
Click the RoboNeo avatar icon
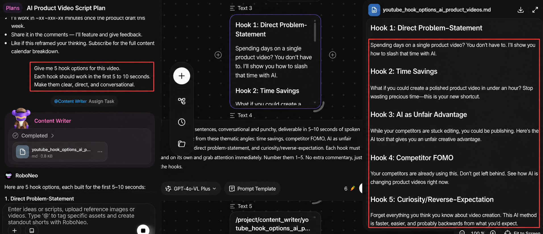click(9, 175)
